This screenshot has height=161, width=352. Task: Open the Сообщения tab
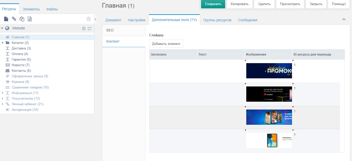pos(248,20)
